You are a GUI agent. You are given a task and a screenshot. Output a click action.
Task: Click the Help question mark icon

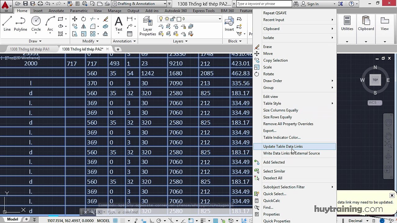point(351,4)
